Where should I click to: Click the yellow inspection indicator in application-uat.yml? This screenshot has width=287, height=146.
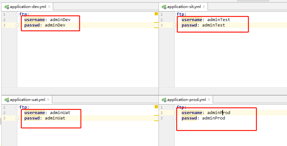(156, 107)
